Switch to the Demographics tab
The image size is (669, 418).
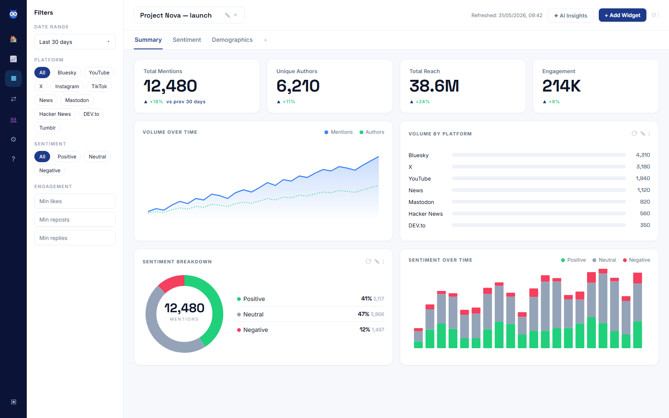(232, 40)
